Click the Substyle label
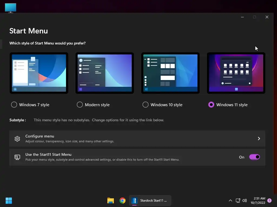The height and width of the screenshot is (207, 277). point(18,120)
